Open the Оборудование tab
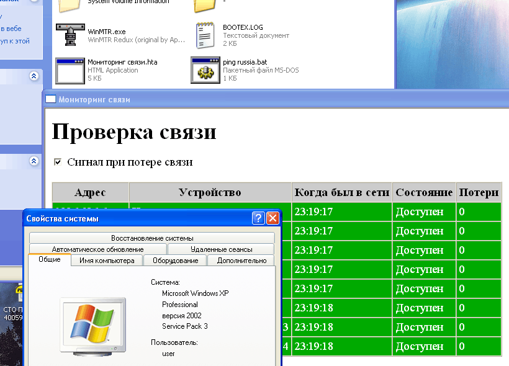Image resolution: width=509 pixels, height=366 pixels. [177, 260]
